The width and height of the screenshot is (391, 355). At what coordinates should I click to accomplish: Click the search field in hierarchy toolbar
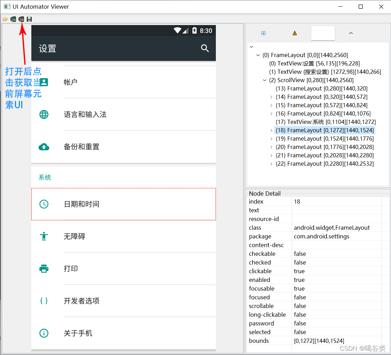[x=323, y=33]
